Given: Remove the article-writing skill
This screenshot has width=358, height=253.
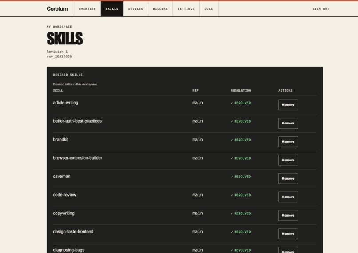Looking at the screenshot, I should point(288,105).
